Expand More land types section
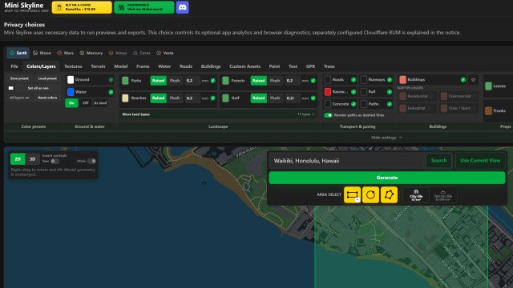 pos(218,114)
